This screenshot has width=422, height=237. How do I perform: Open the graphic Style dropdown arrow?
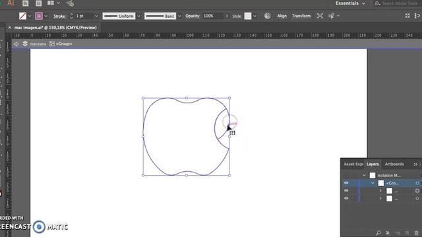(x=255, y=16)
